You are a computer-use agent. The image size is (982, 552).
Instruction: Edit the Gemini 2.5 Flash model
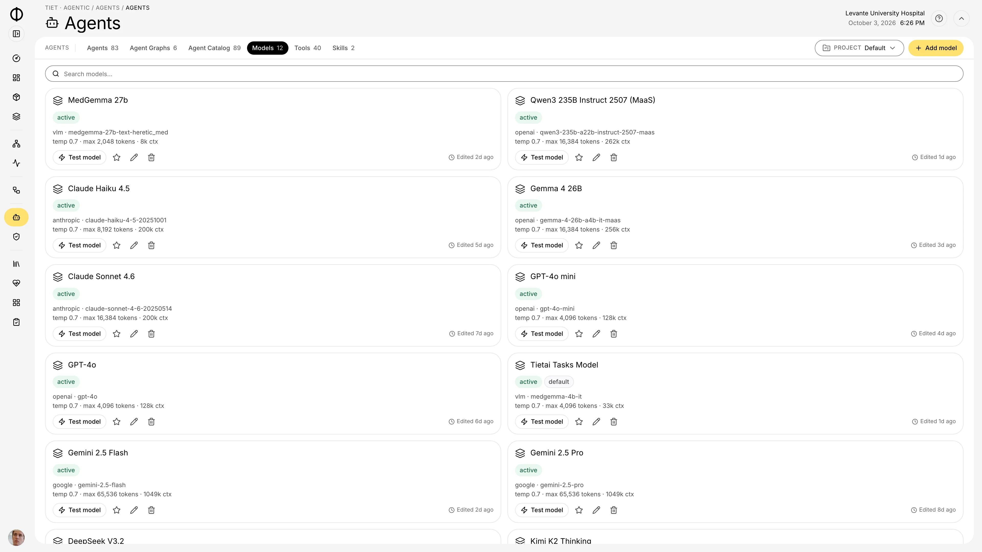point(134,510)
